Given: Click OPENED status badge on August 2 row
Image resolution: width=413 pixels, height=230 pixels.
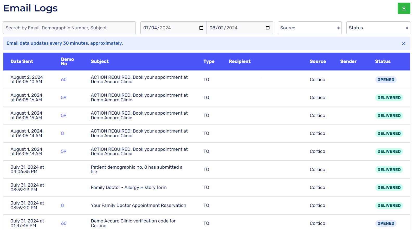Looking at the screenshot, I should [x=386, y=80].
